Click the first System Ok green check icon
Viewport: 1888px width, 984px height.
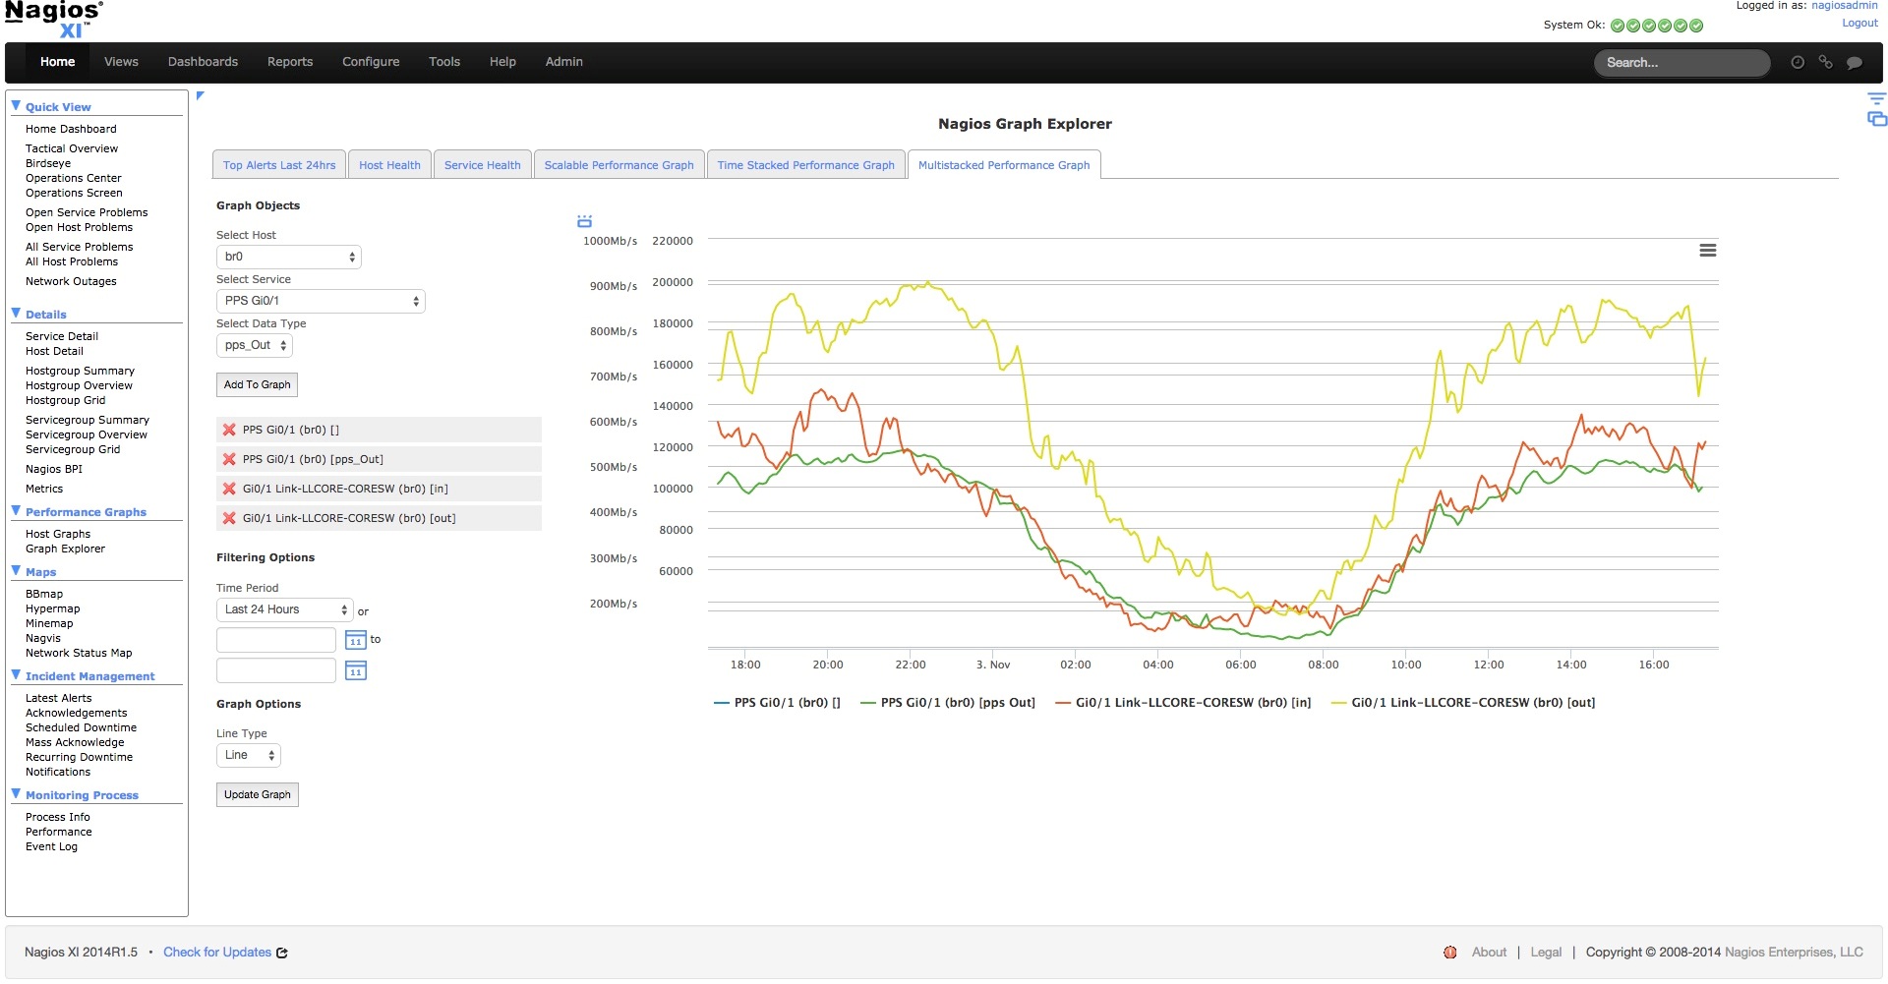[1618, 26]
